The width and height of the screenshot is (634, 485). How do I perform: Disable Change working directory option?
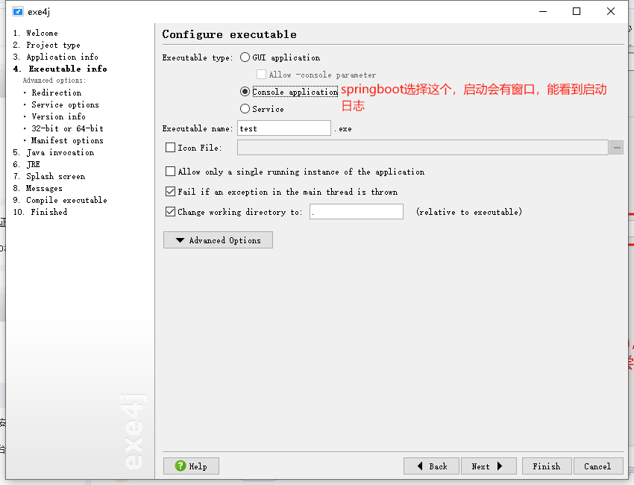point(170,211)
